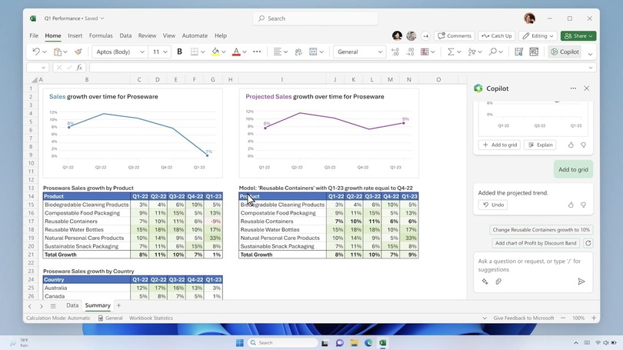Open More font options ellipsis
The image size is (623, 350).
(x=257, y=52)
